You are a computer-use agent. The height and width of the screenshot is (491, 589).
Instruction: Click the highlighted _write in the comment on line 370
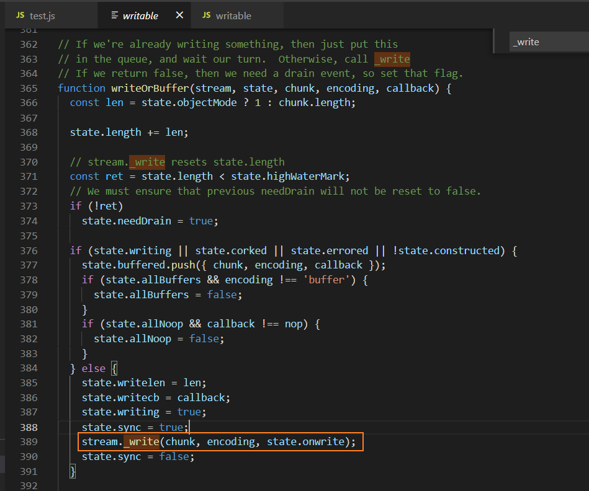(147, 161)
